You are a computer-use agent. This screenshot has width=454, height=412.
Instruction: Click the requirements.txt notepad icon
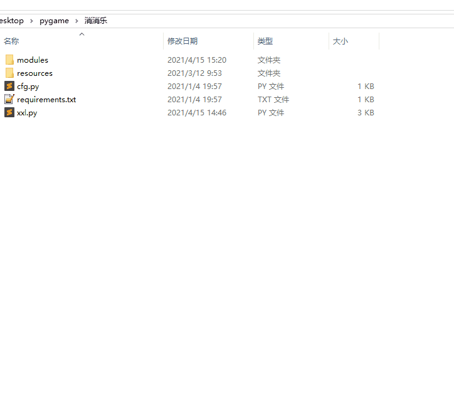[9, 100]
